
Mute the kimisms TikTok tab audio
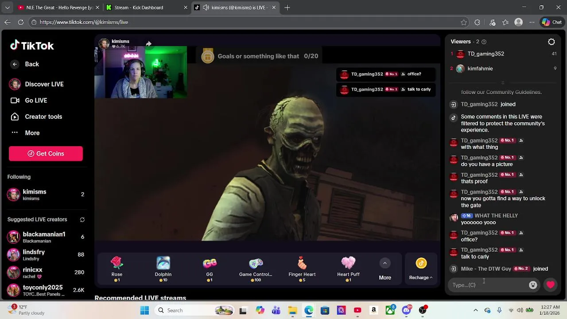click(x=206, y=8)
